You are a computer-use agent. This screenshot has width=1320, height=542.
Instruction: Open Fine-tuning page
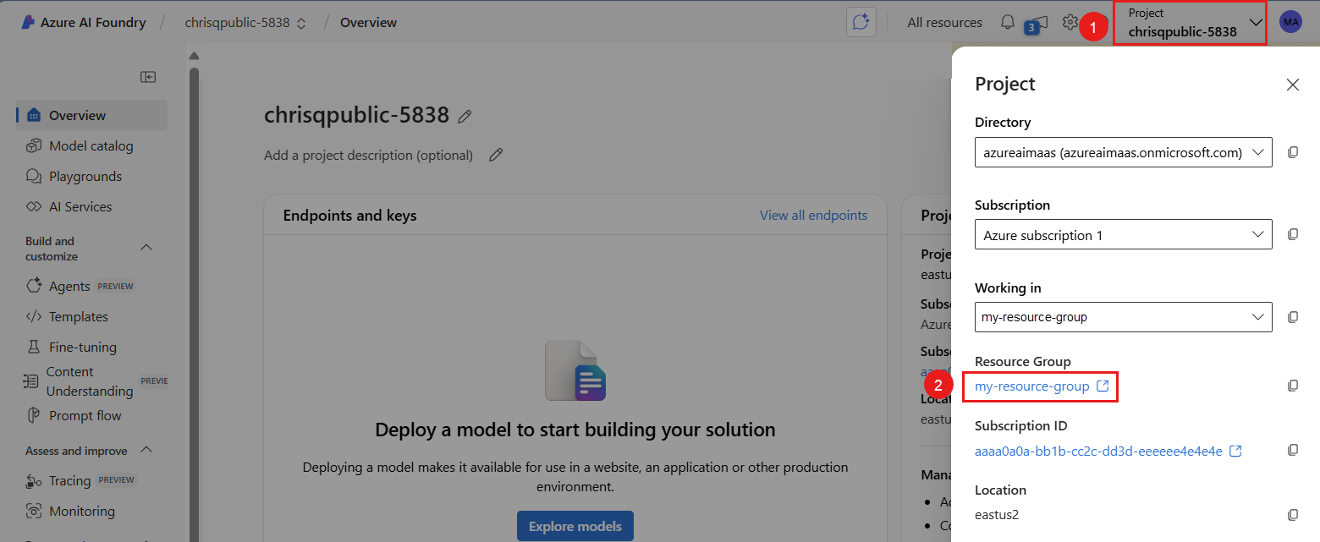click(91, 347)
